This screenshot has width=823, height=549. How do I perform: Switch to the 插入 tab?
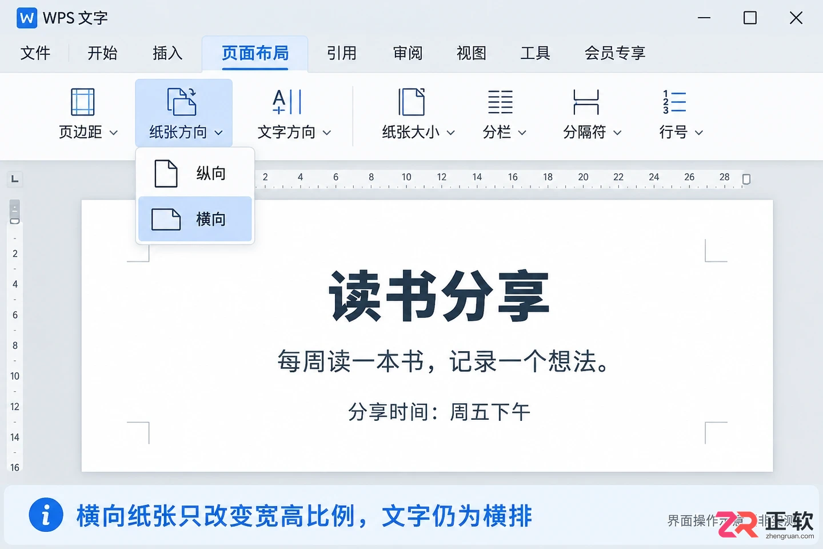(167, 53)
